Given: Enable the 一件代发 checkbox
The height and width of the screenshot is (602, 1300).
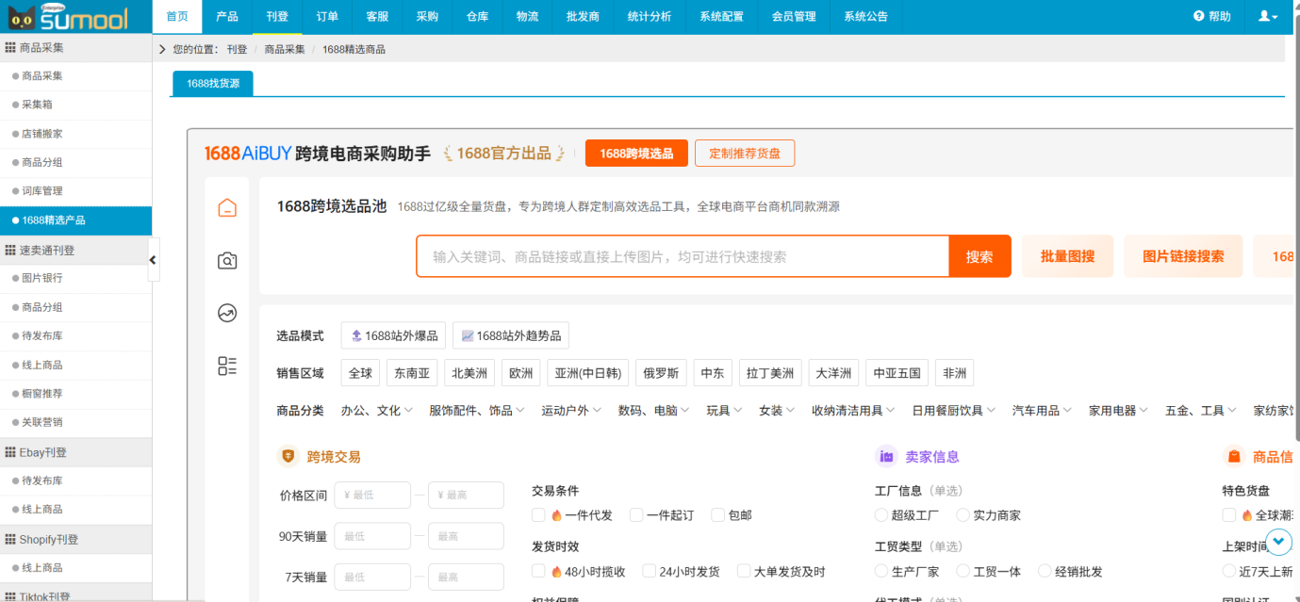Looking at the screenshot, I should (538, 515).
